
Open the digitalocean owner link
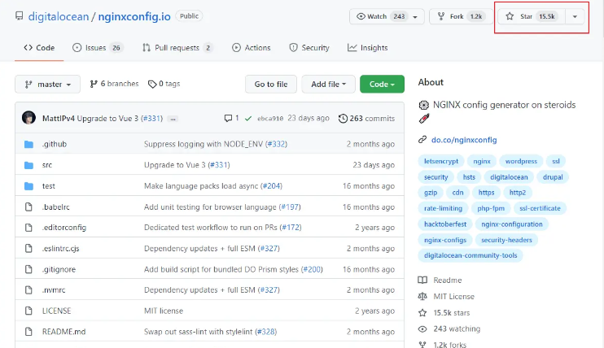pyautogui.click(x=59, y=16)
